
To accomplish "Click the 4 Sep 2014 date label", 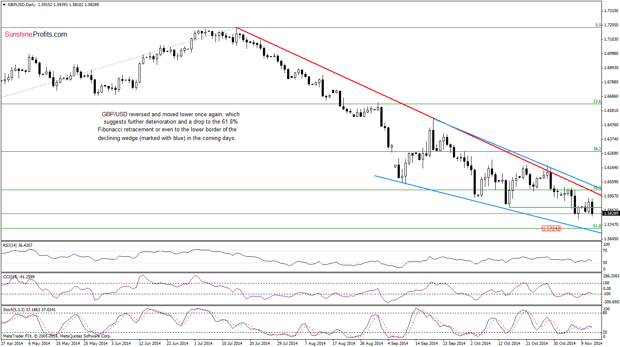I will [x=398, y=343].
